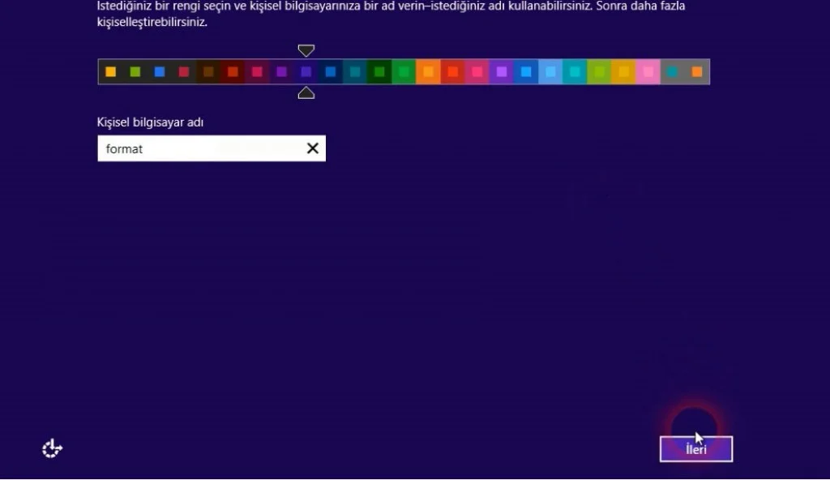This screenshot has width=830, height=480.
Task: Click İleri to continue setup
Action: coord(695,449)
